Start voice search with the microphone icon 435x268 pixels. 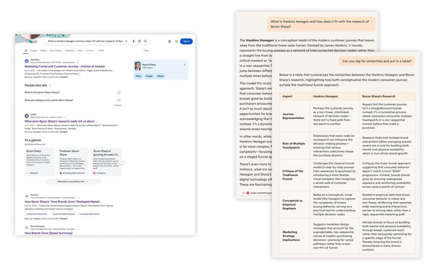[x=133, y=41]
